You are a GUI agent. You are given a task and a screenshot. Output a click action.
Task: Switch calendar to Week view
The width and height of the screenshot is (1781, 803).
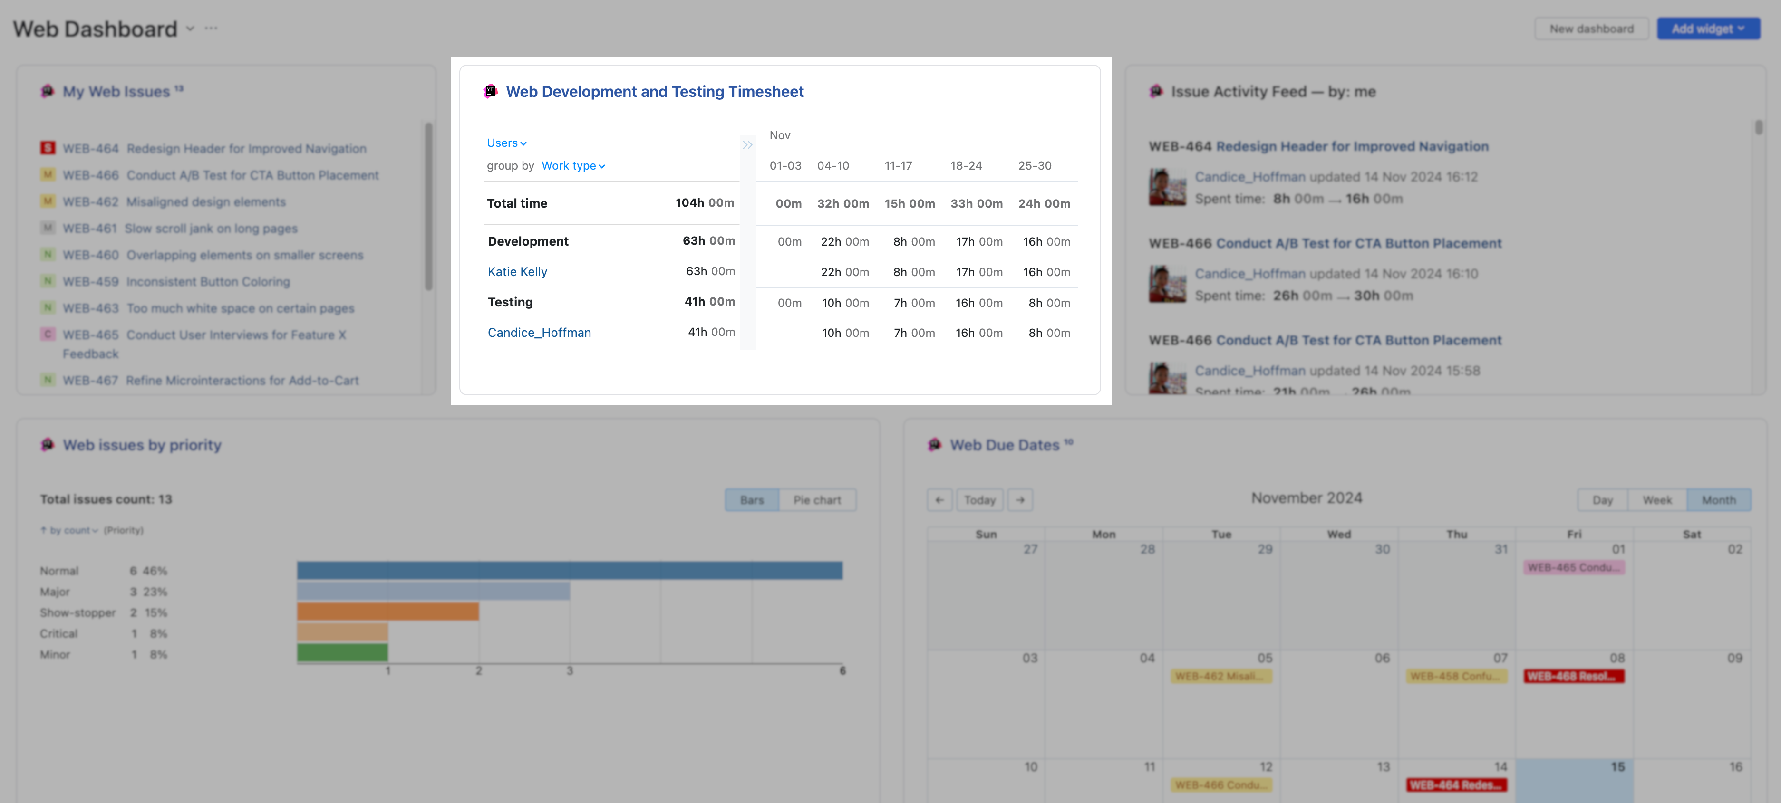[x=1657, y=500]
